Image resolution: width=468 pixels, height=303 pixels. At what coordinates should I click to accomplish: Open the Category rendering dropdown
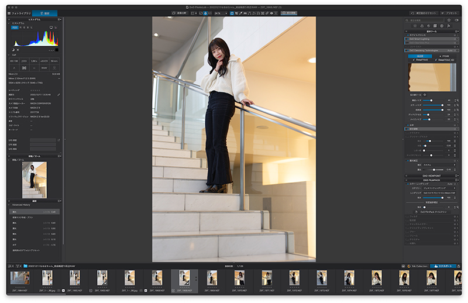pos(439,188)
